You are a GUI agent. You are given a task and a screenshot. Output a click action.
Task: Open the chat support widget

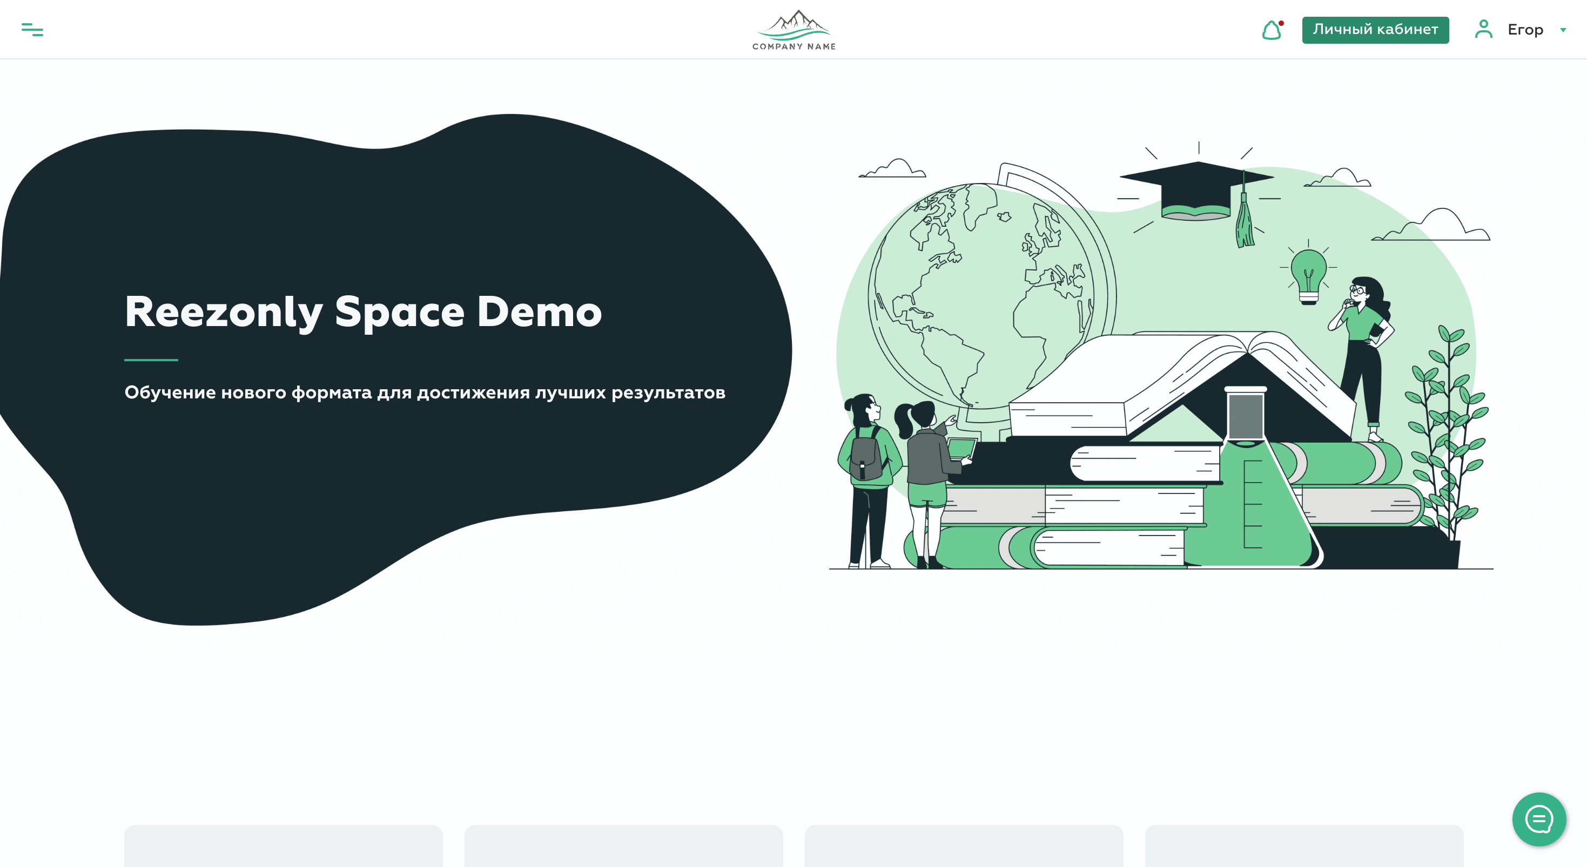[1538, 819]
